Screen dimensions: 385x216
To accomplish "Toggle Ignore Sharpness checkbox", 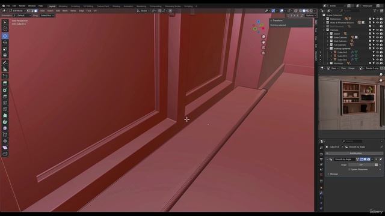I will click(350, 169).
